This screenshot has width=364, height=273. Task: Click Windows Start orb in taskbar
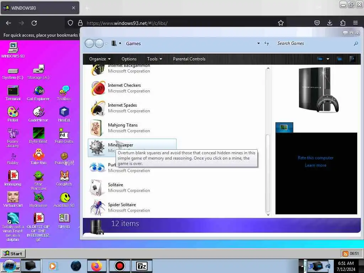[x=10, y=266]
